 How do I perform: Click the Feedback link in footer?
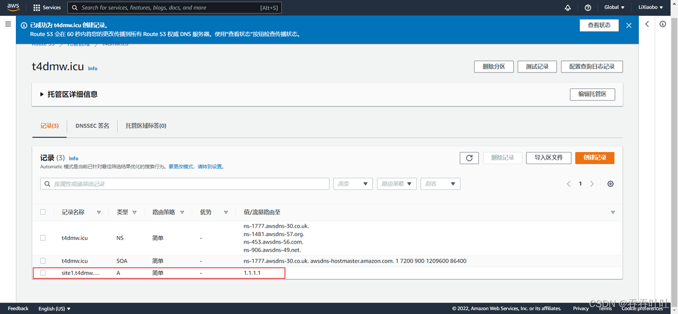18,308
